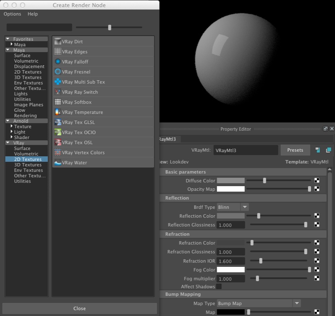Create a VRay Fresnel node
This screenshot has height=316, width=335.
103,71
